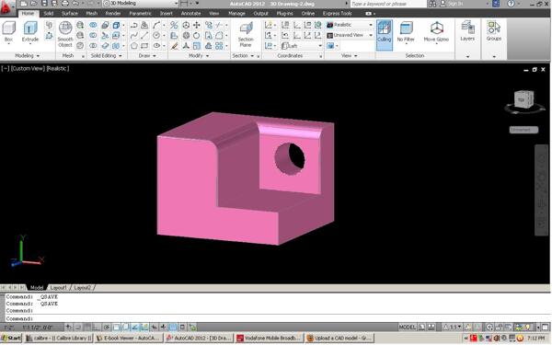
Task: Open the Left view dropdown in Coordinates
Action: (x=302, y=46)
